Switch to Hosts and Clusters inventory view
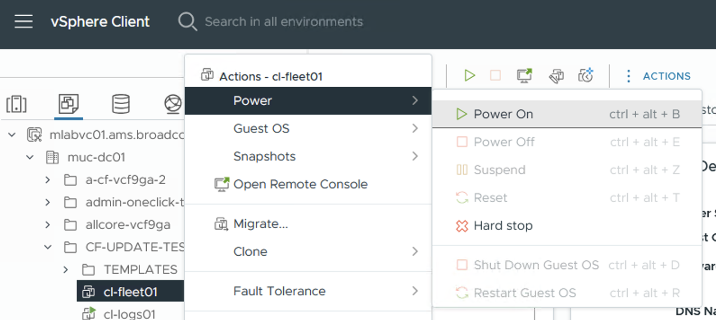This screenshot has width=716, height=320. click(17, 104)
